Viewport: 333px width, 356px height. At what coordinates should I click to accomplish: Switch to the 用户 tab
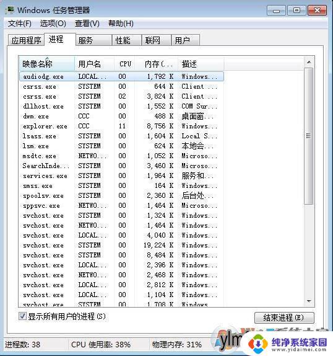click(186, 40)
